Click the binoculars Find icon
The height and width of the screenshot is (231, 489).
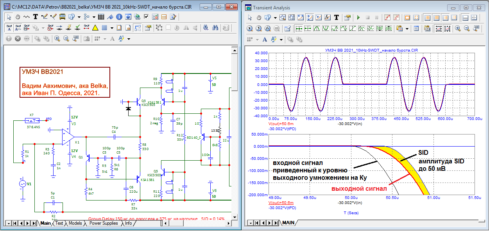pyautogui.click(x=215, y=28)
